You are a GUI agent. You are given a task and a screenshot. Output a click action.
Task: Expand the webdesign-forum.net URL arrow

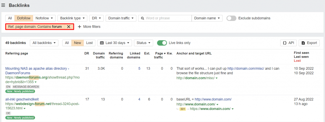(24, 109)
